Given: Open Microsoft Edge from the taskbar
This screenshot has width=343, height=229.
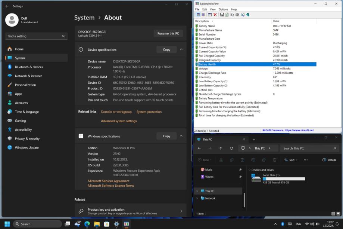Looking at the screenshot, I should pos(87,224).
